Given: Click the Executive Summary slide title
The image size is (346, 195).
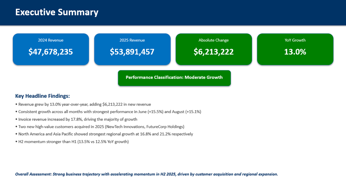Looking at the screenshot, I should pos(57,12).
